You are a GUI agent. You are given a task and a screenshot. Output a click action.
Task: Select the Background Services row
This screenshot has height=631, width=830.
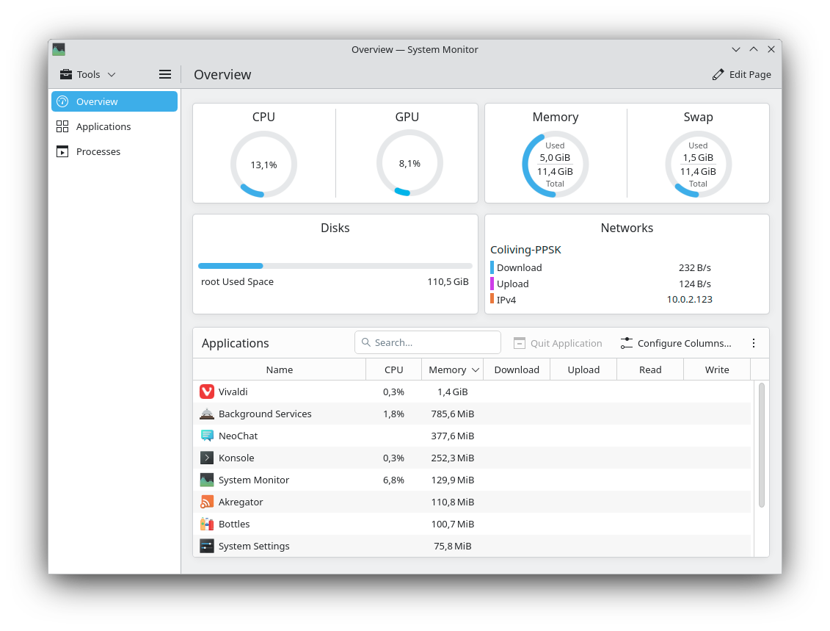[265, 414]
